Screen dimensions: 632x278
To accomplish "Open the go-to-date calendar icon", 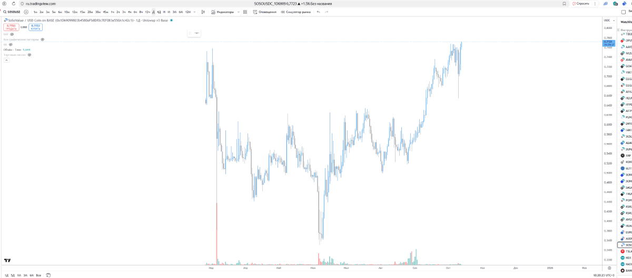I will [48, 275].
